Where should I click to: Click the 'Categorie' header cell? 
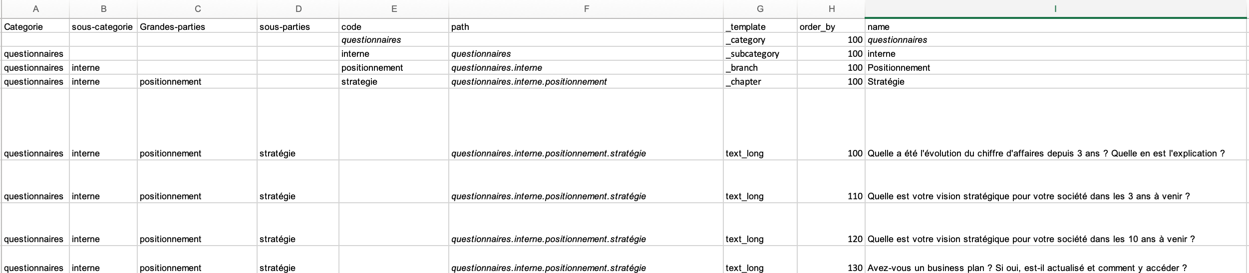click(x=35, y=26)
